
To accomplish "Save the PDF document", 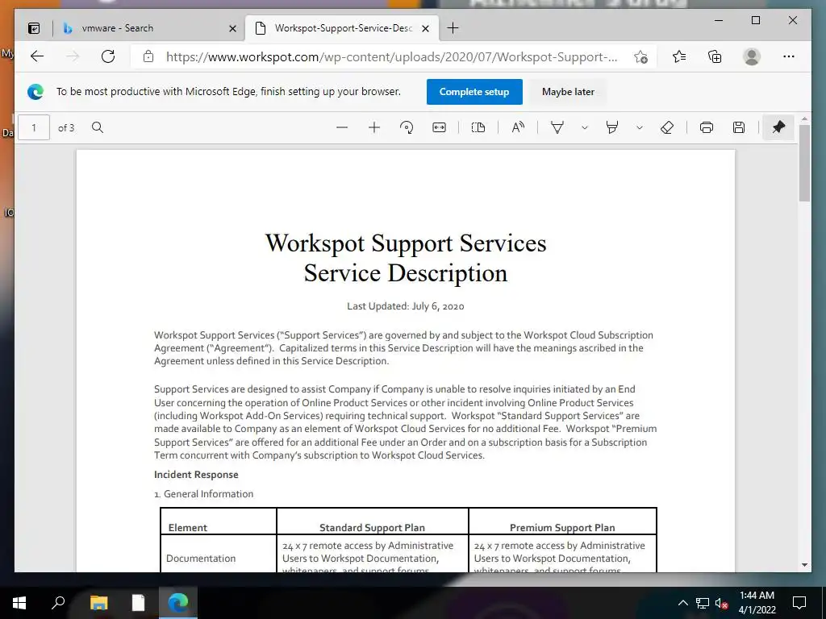I will [739, 127].
